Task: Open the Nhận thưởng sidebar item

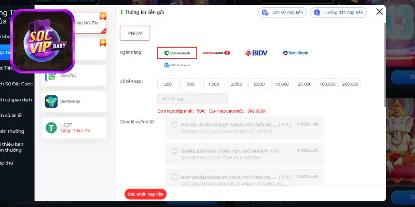Action: (12, 131)
